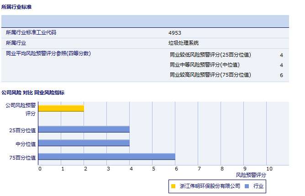Click the 所属行业标准工业代码 row label
This screenshot has height=196, width=305.
click(31, 33)
